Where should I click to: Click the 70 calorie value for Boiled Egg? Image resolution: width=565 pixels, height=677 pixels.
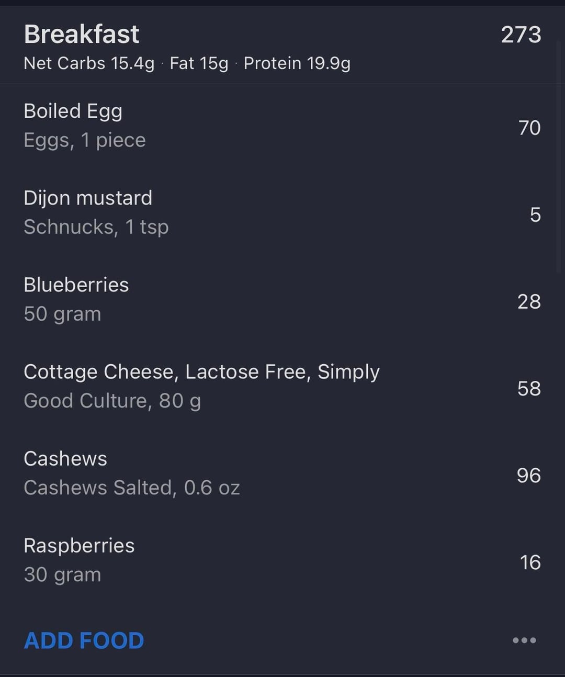click(529, 128)
